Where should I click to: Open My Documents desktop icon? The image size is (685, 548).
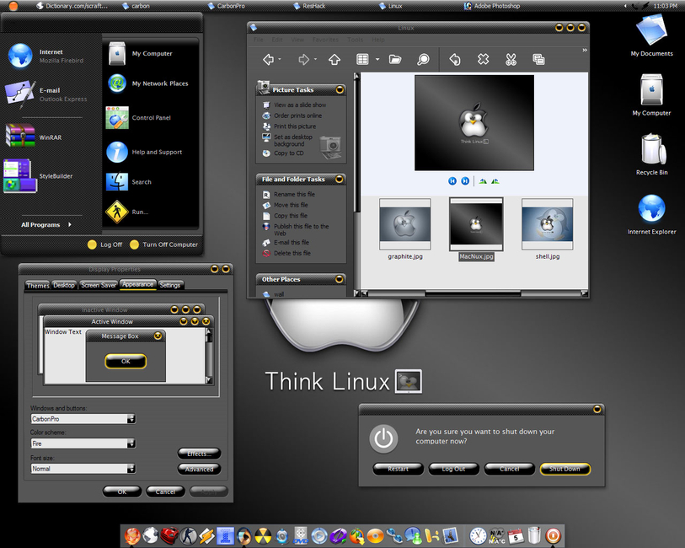(652, 36)
